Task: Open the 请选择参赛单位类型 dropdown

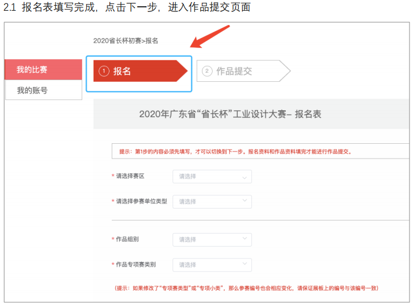Action: 212,202
